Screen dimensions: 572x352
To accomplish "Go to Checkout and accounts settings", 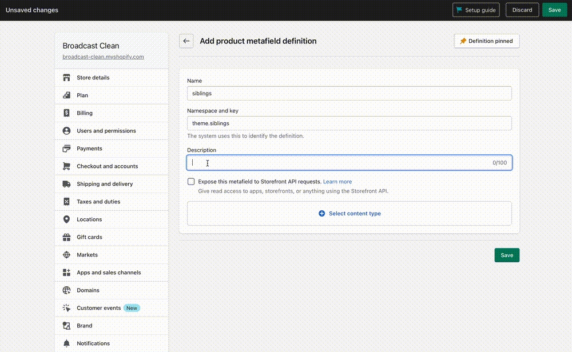I will [107, 166].
